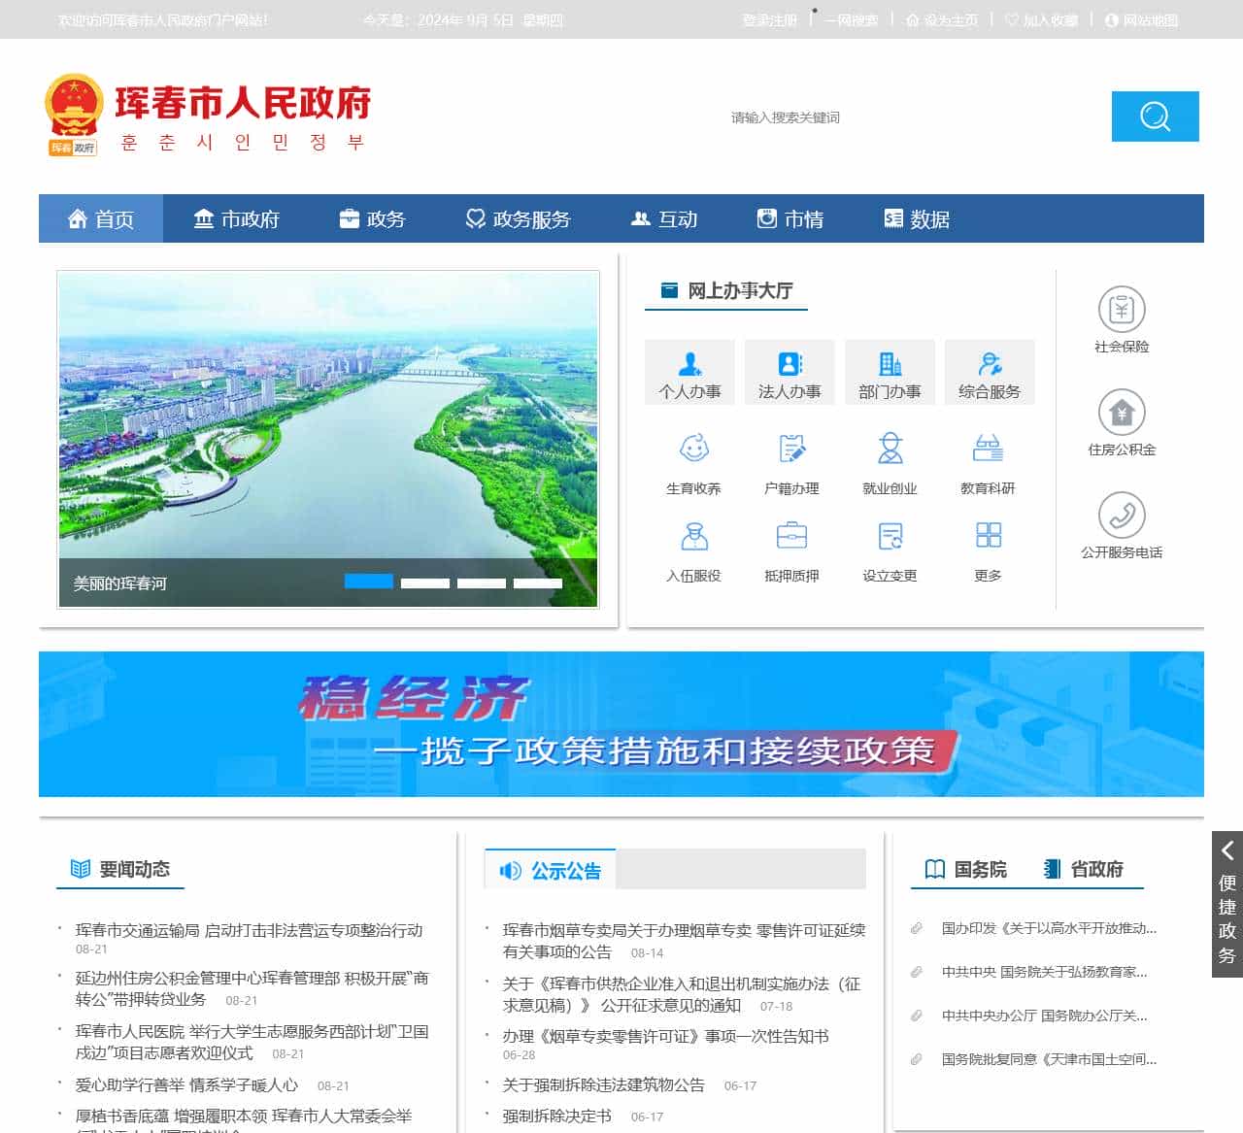Open 部门办事 department services icon
The height and width of the screenshot is (1133, 1243).
(x=890, y=372)
